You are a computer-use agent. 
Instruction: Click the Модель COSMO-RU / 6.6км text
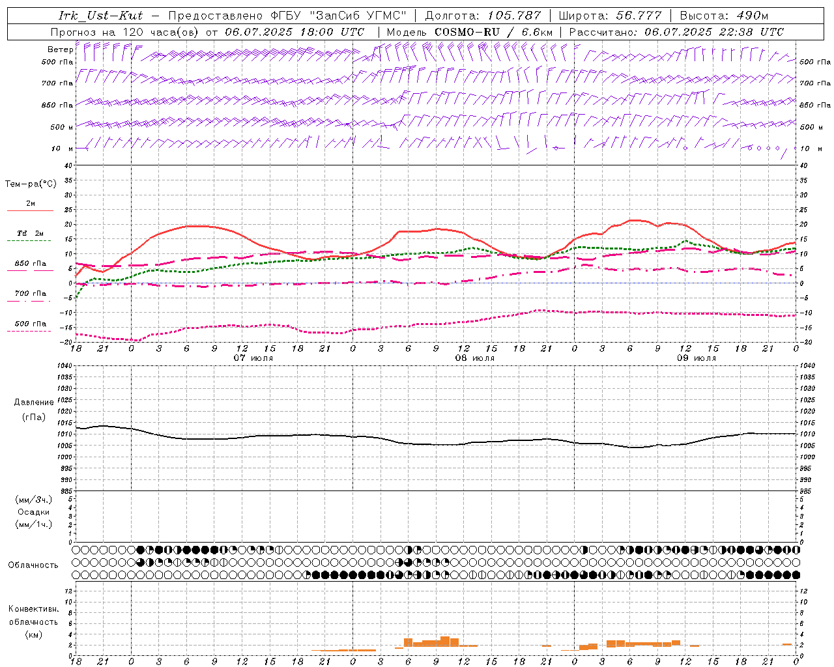tap(470, 32)
